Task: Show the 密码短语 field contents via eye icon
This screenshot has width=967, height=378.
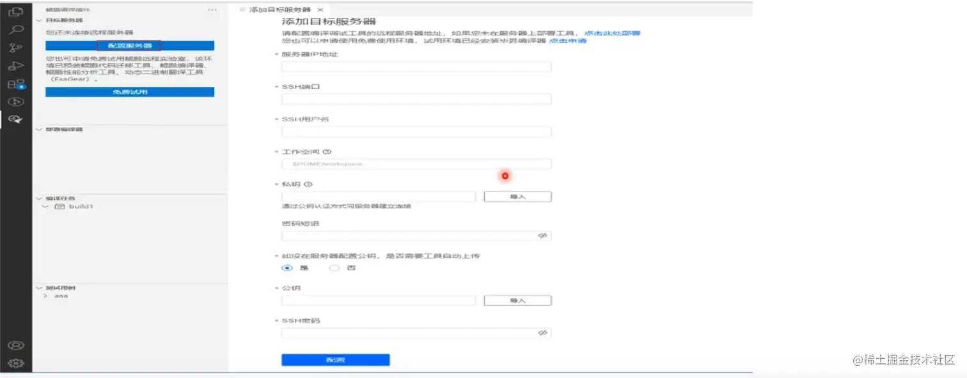Action: (x=542, y=236)
